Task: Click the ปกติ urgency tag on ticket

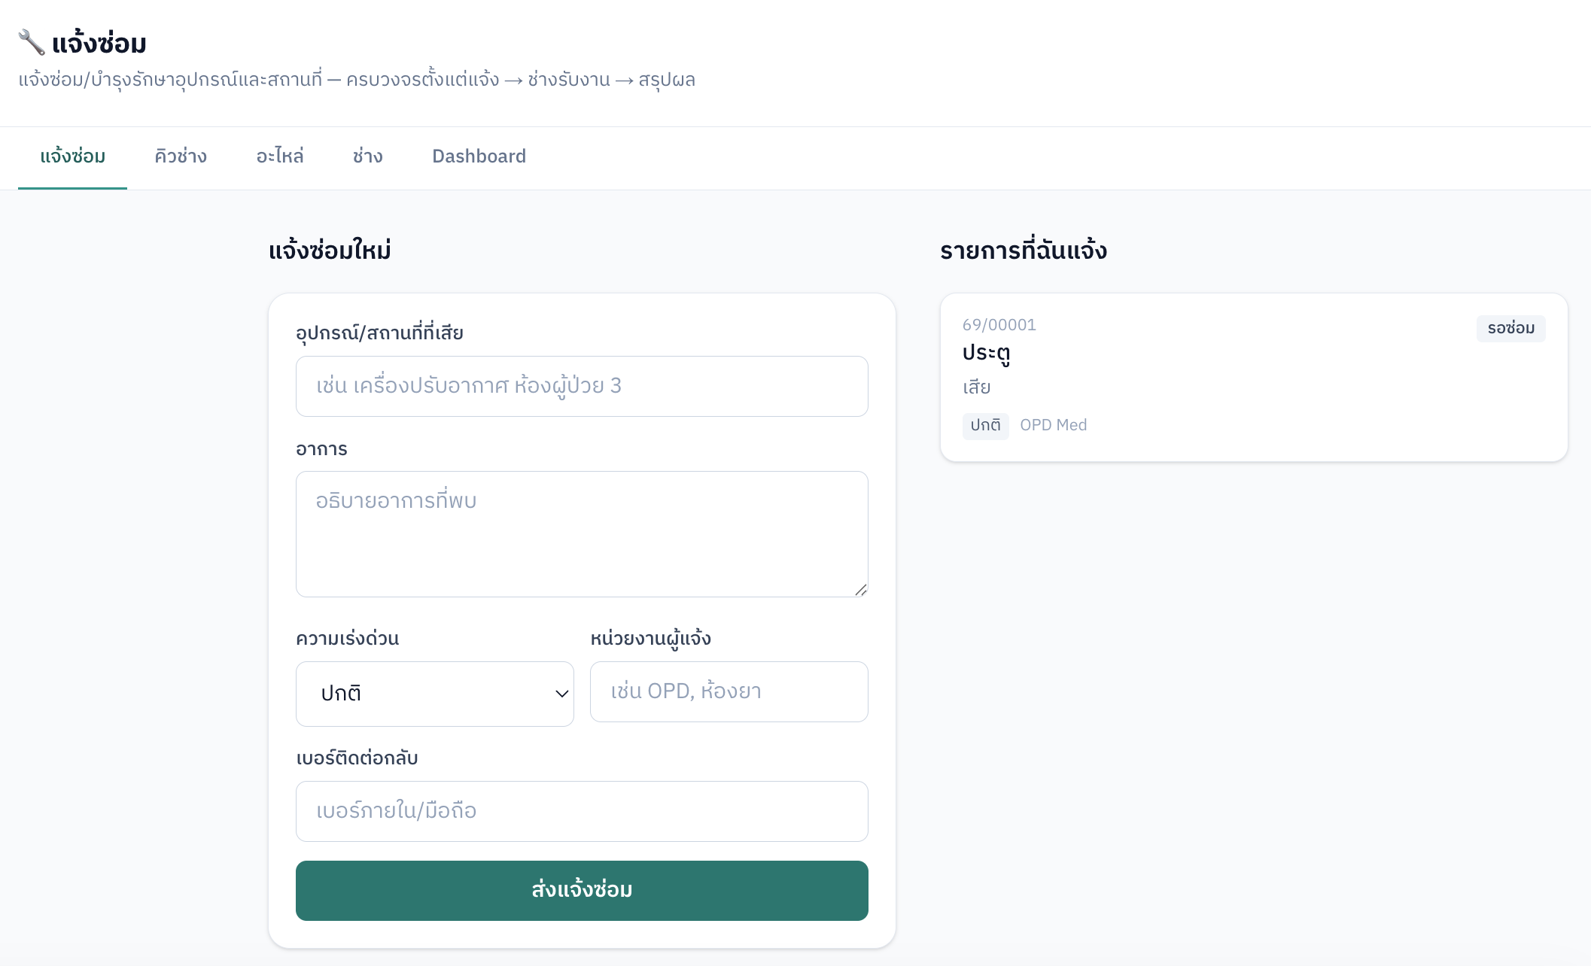Action: 985,426
